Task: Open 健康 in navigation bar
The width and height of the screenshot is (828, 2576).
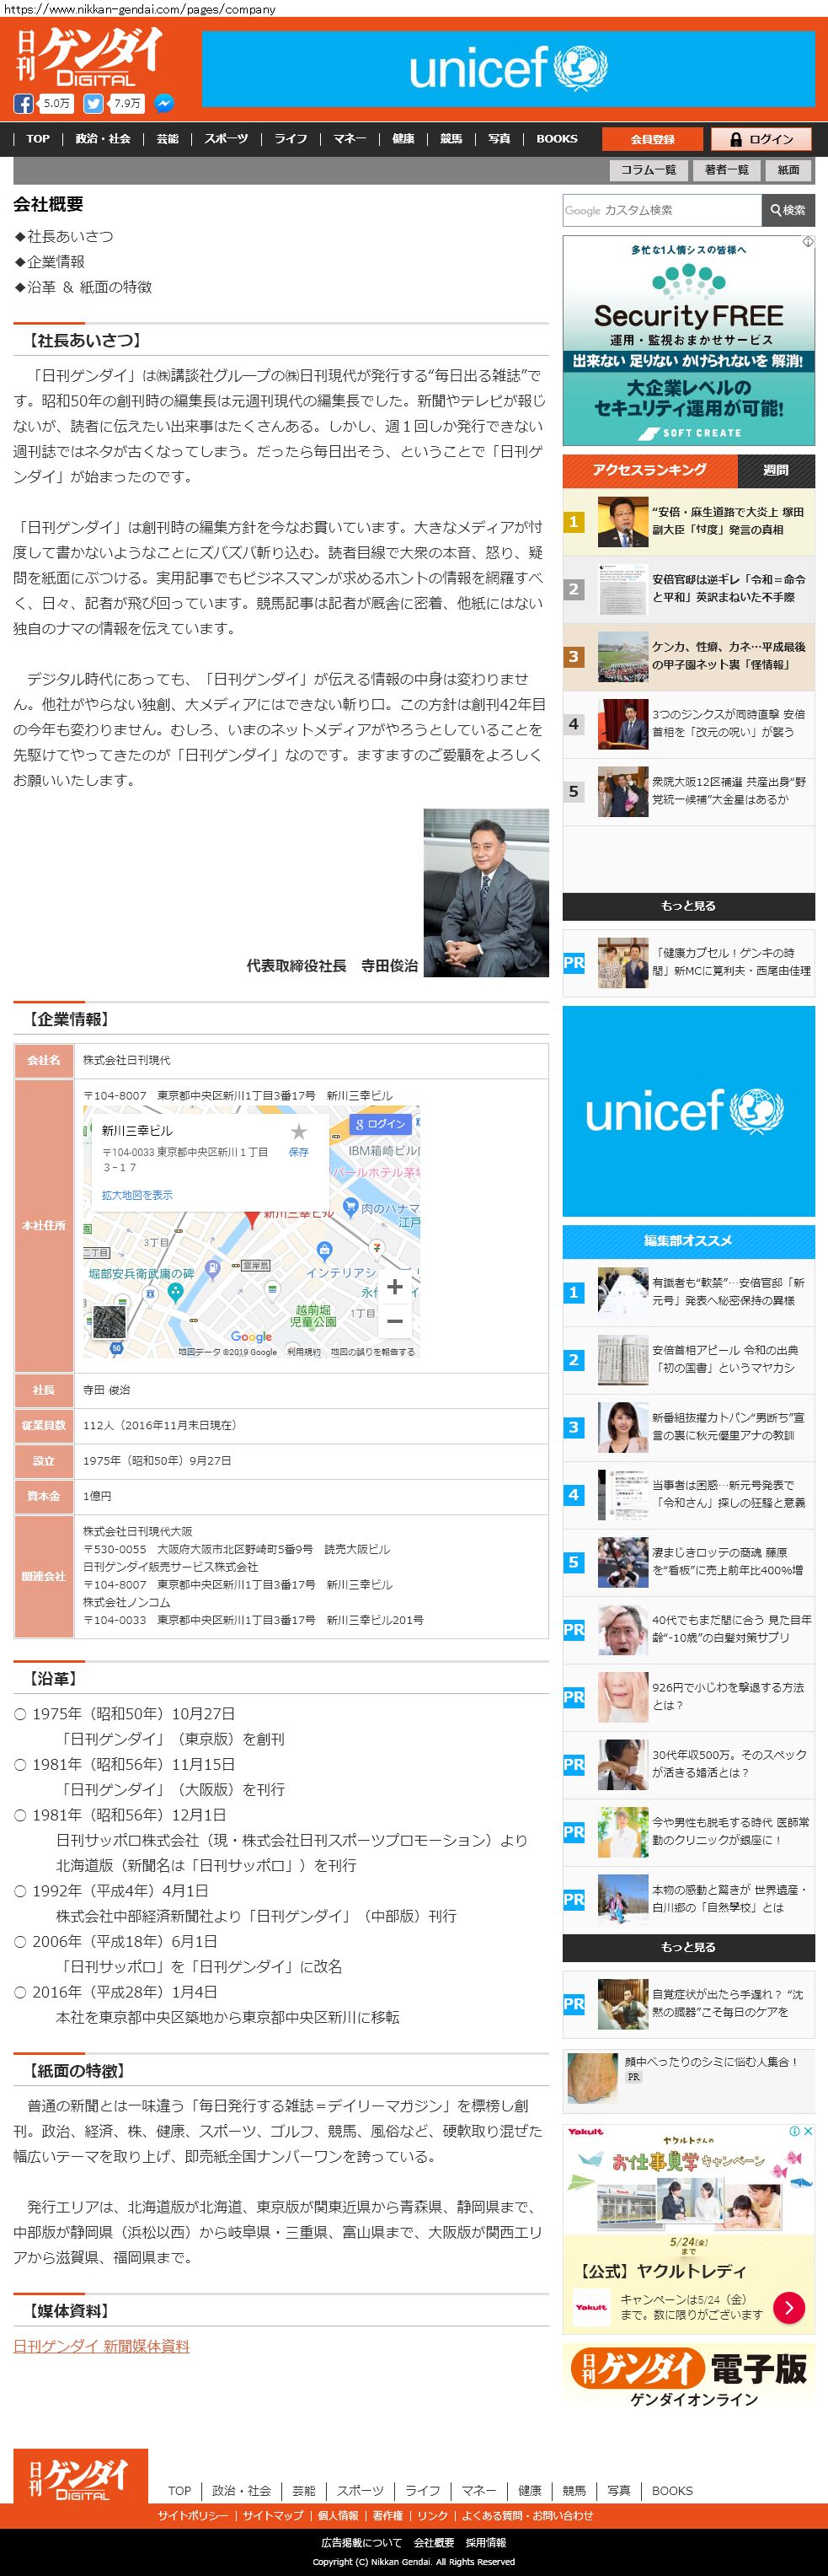Action: pyautogui.click(x=403, y=139)
